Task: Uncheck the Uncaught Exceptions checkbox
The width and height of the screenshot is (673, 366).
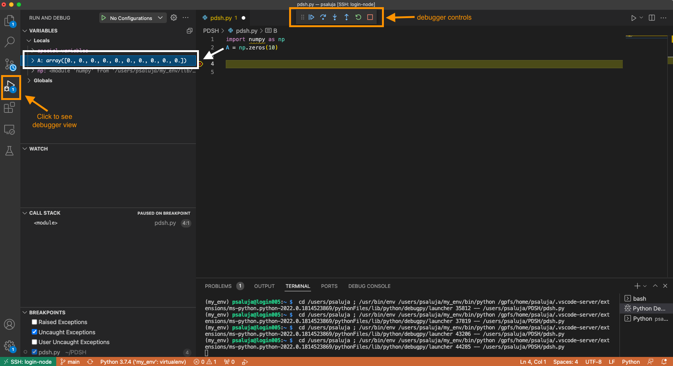Action: point(34,332)
